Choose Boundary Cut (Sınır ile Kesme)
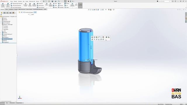 point(40,7)
